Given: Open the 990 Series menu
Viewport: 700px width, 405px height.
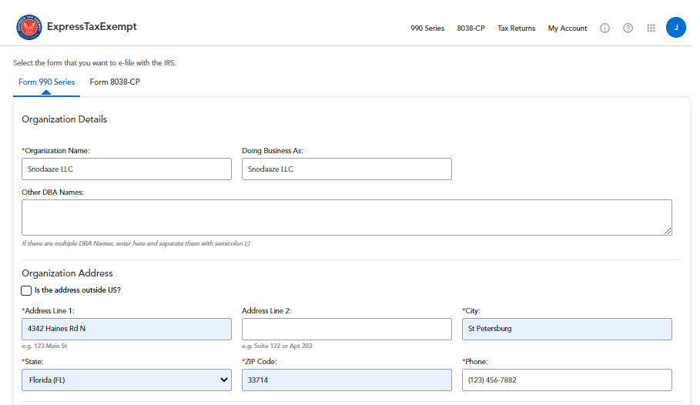Looking at the screenshot, I should [427, 28].
